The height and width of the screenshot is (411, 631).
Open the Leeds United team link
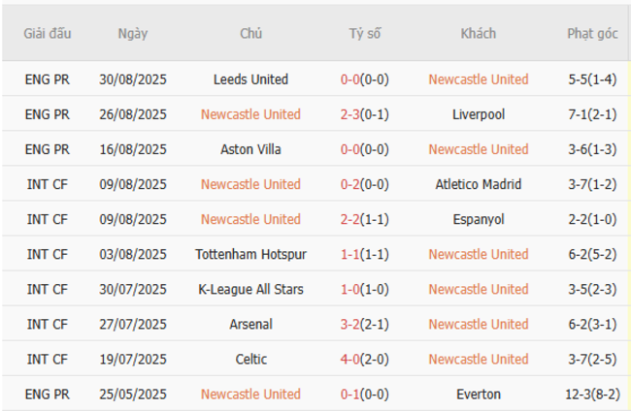(250, 79)
